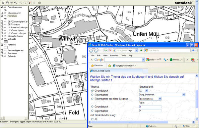
Task: Expand the Live Search options arrow
Action: (x=196, y=50)
